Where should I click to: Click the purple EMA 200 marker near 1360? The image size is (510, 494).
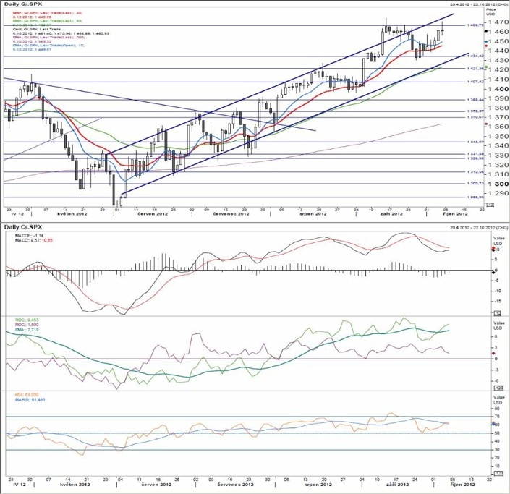pyautogui.click(x=486, y=124)
